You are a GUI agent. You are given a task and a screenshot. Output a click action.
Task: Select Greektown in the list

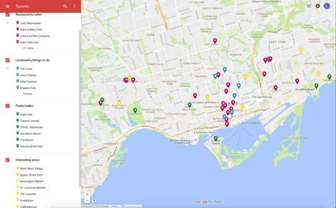click(x=27, y=201)
